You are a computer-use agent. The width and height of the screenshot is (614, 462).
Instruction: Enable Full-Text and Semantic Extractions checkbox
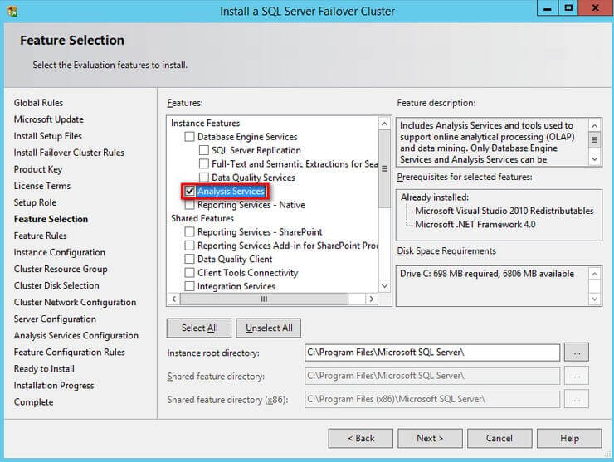point(203,163)
